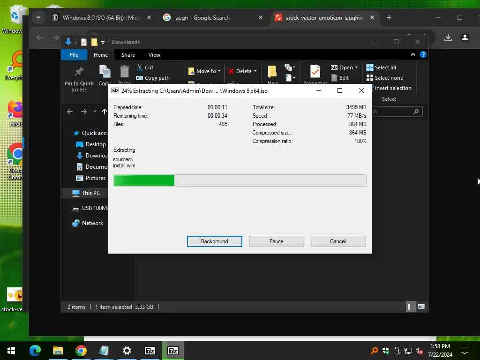Viewport: 480px width, 360px height.
Task: Open Google Chrome from taskbar
Action: pos(81,351)
